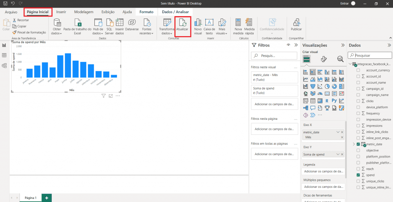The image size is (393, 202).
Task: Switch to the Modelagem ribbon tab
Action: tap(84, 12)
